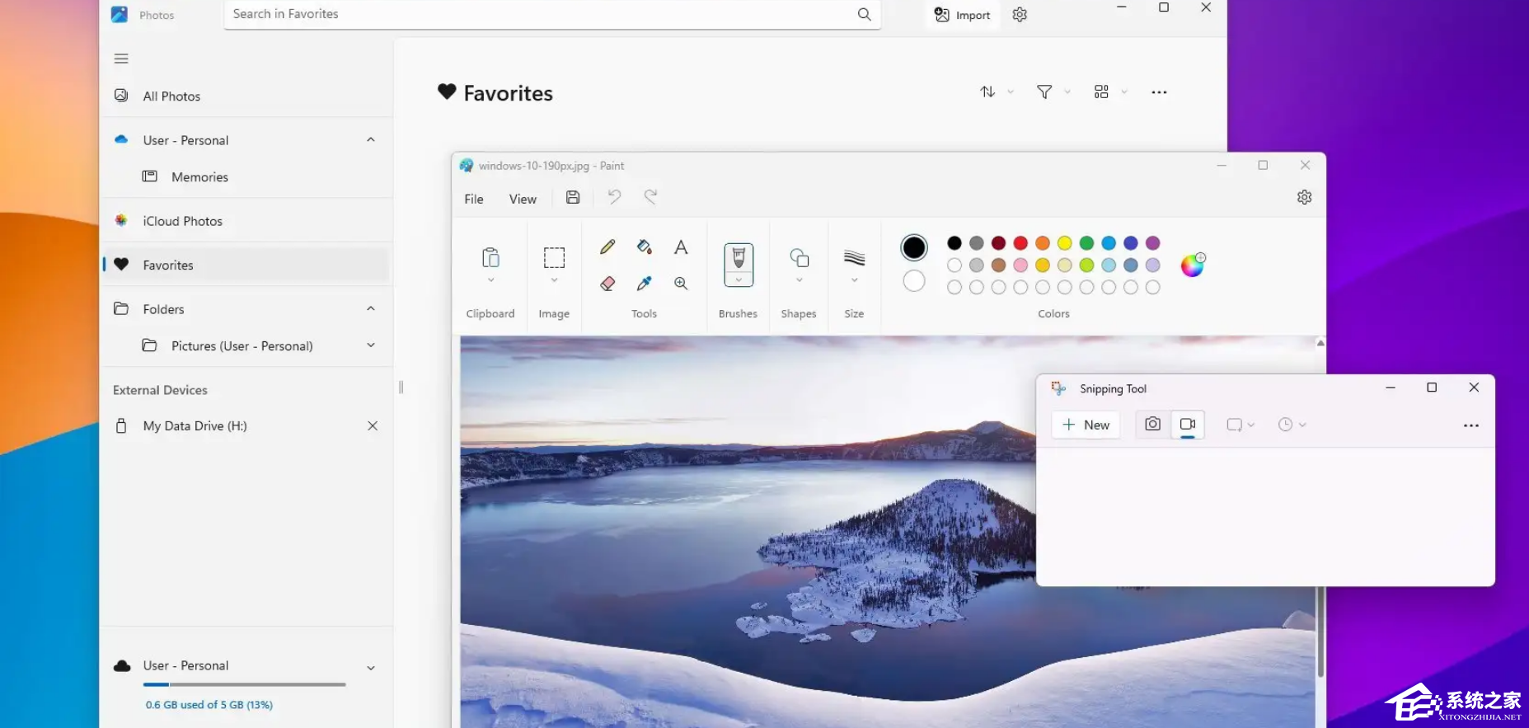
Task: Select the Text tool in Paint
Action: coord(681,247)
